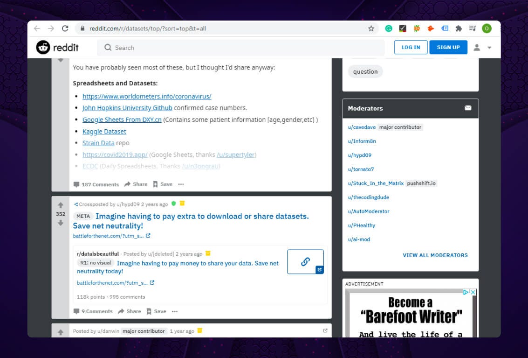This screenshot has height=358, width=528.
Task: Open the u/danwin profile link
Action: (x=108, y=331)
